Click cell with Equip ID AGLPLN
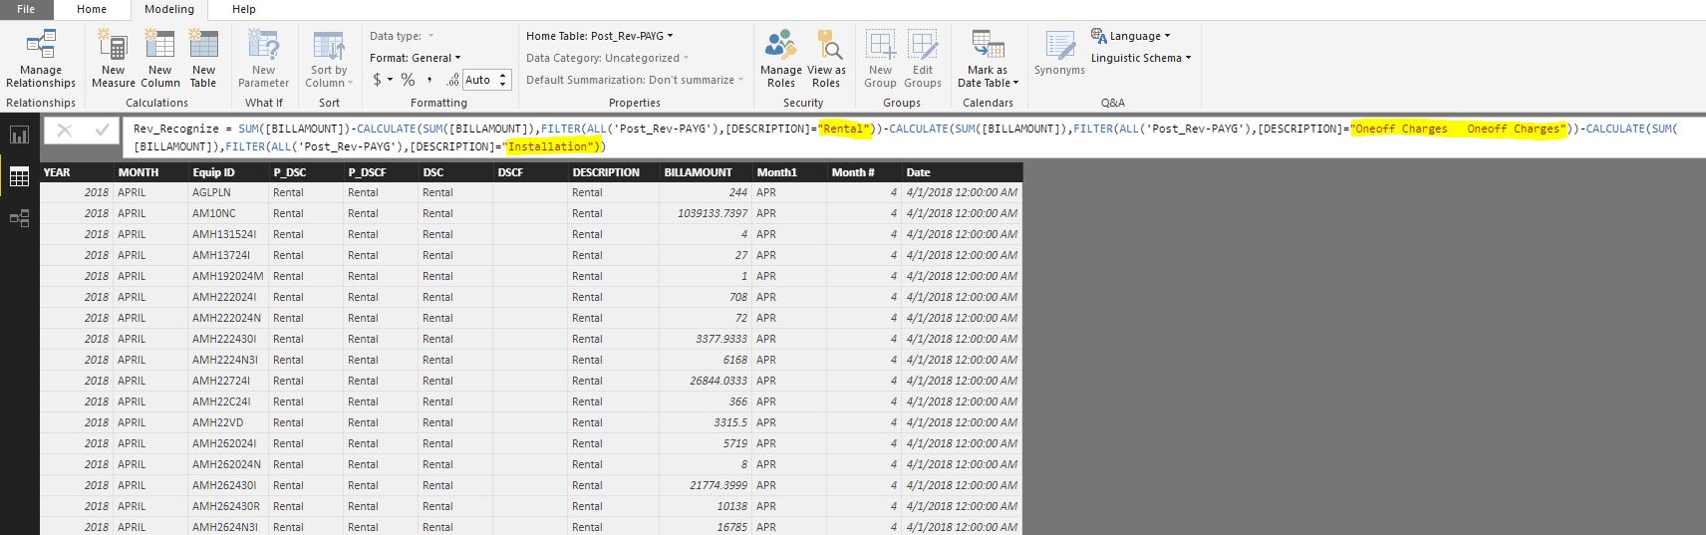 pos(228,192)
